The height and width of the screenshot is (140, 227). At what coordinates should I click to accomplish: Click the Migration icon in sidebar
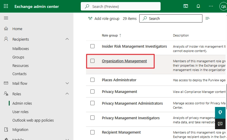coord(6,129)
